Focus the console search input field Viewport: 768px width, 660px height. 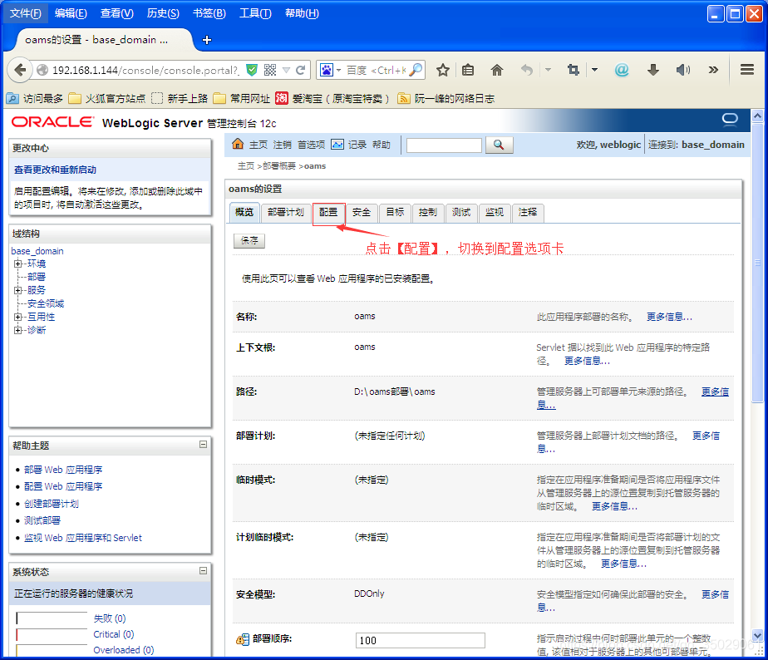[444, 145]
